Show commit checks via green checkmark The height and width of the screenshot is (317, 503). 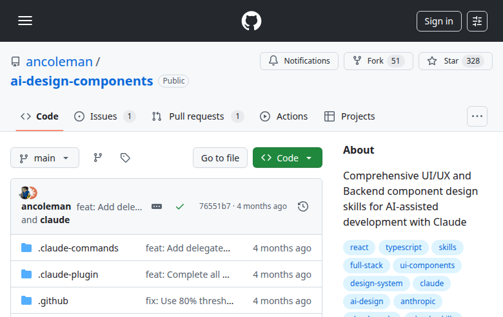click(180, 206)
